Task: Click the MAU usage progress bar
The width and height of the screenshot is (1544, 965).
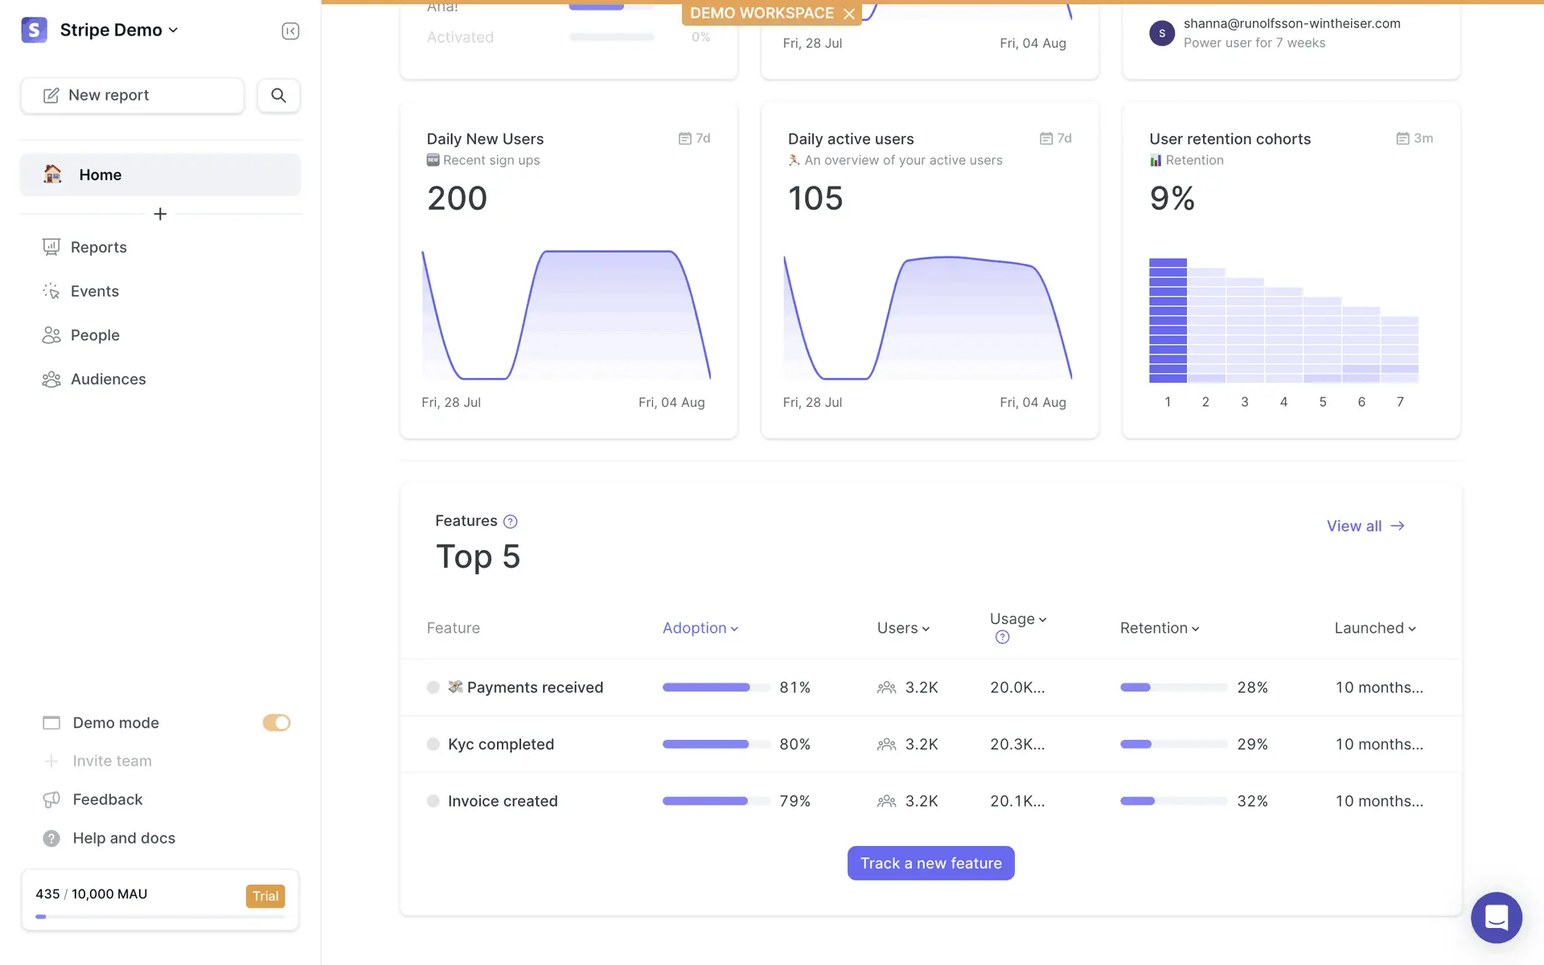Action: 160,917
